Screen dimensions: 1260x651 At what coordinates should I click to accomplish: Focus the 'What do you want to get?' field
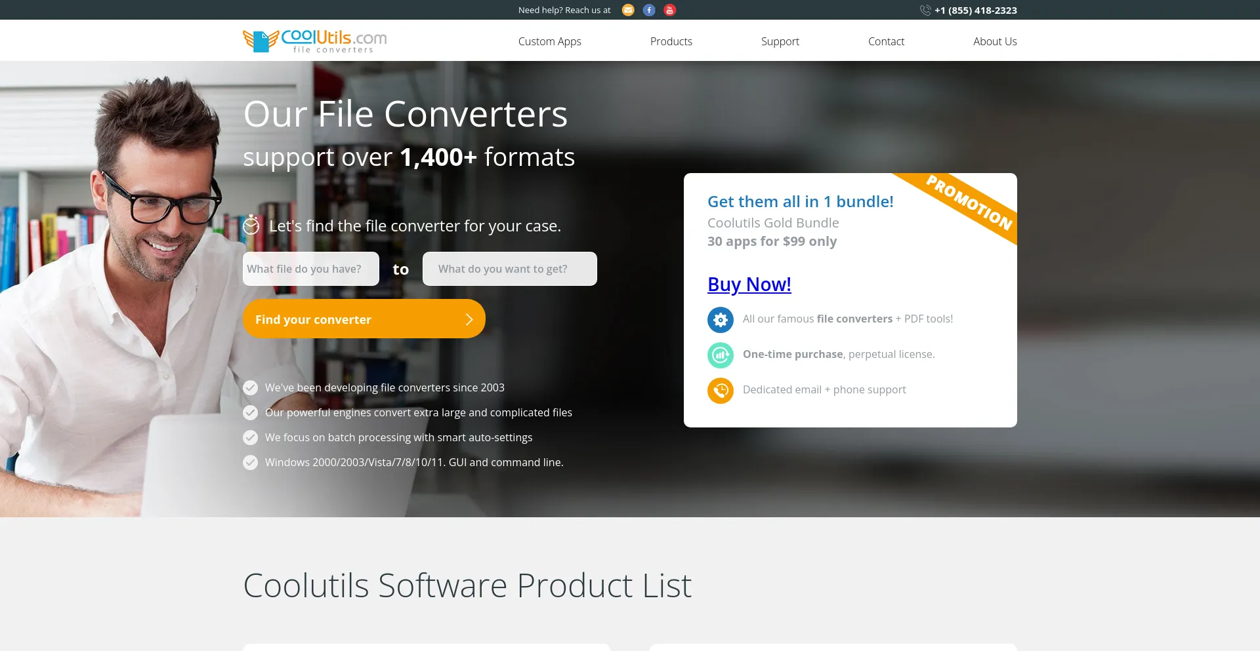coord(510,269)
